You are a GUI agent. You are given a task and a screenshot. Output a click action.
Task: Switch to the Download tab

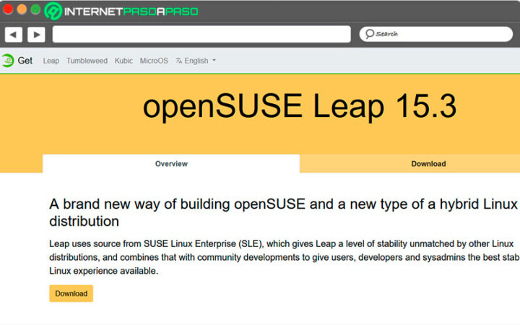click(x=428, y=164)
